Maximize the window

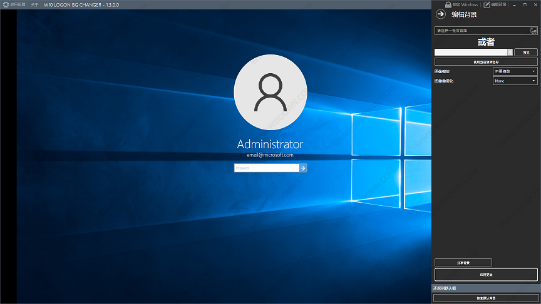coord(525,5)
